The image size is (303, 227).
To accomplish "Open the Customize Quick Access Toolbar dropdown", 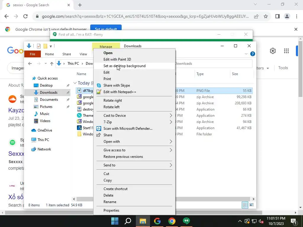I will (51, 46).
